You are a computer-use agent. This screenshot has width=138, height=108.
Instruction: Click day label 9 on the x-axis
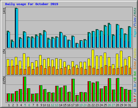[41, 105]
